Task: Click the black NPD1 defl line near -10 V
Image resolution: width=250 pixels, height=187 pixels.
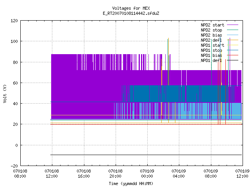Action: click(146, 155)
